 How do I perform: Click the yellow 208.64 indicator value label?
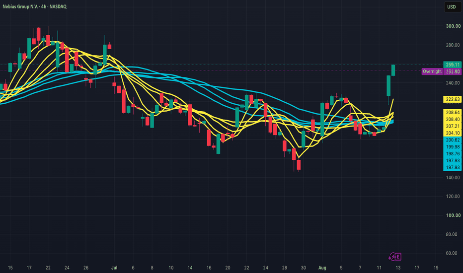[453, 113]
